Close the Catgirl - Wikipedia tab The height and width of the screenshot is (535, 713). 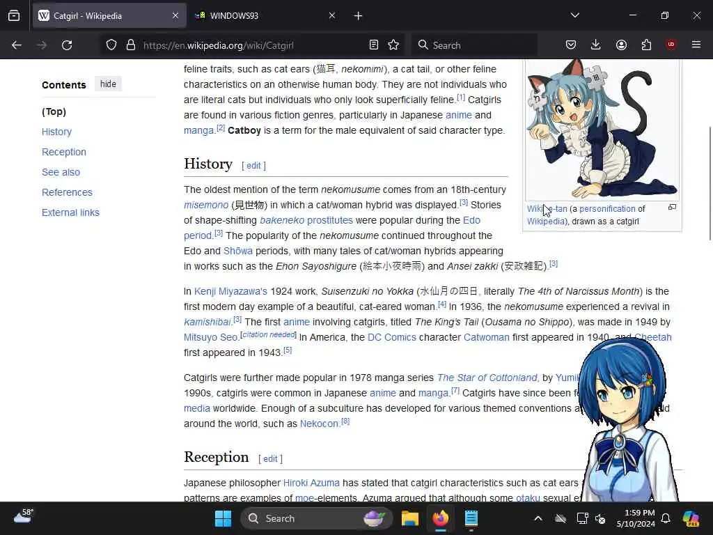point(175,16)
